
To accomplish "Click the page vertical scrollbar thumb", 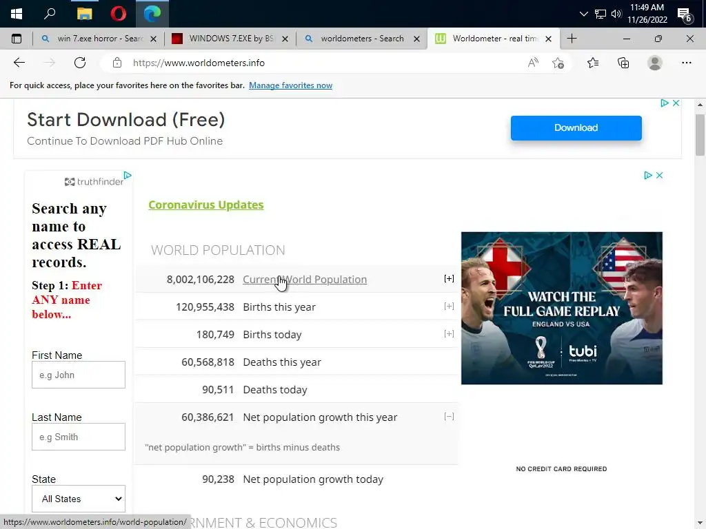I will [700, 135].
